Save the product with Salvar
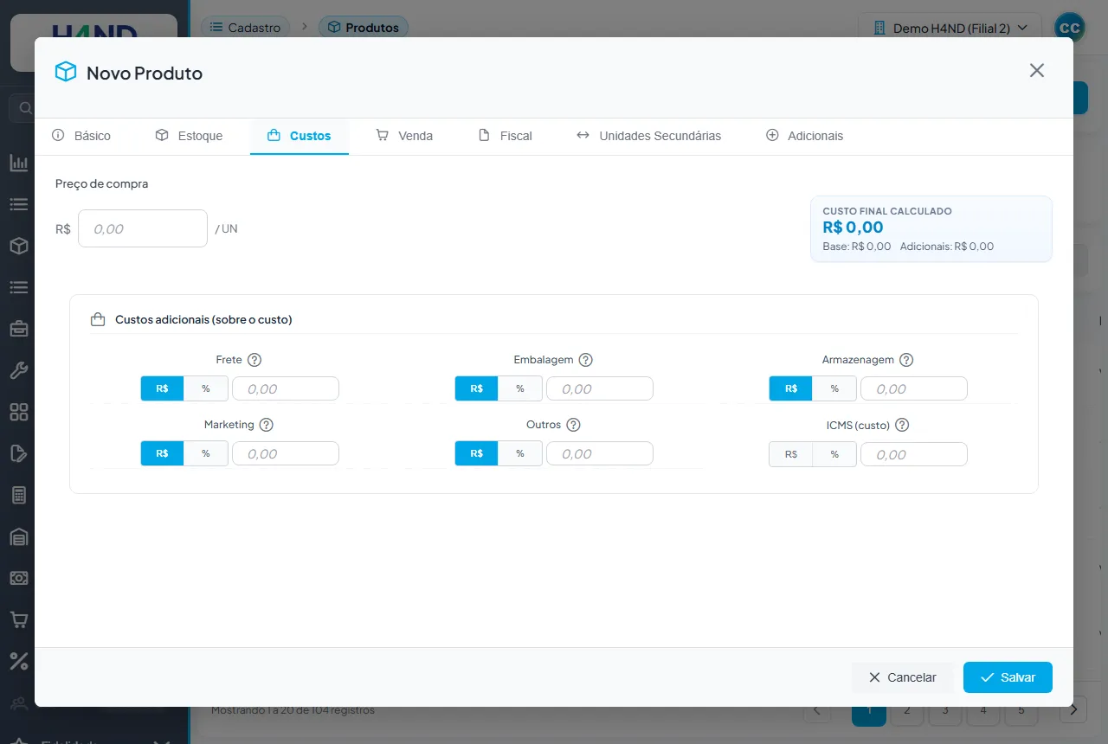 point(1008,677)
